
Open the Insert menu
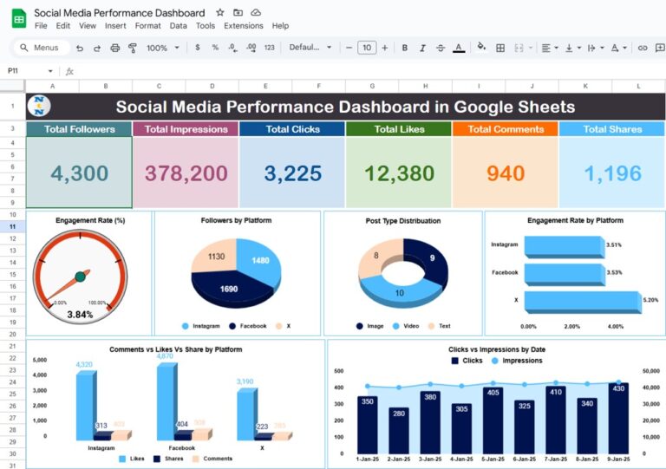pos(115,26)
